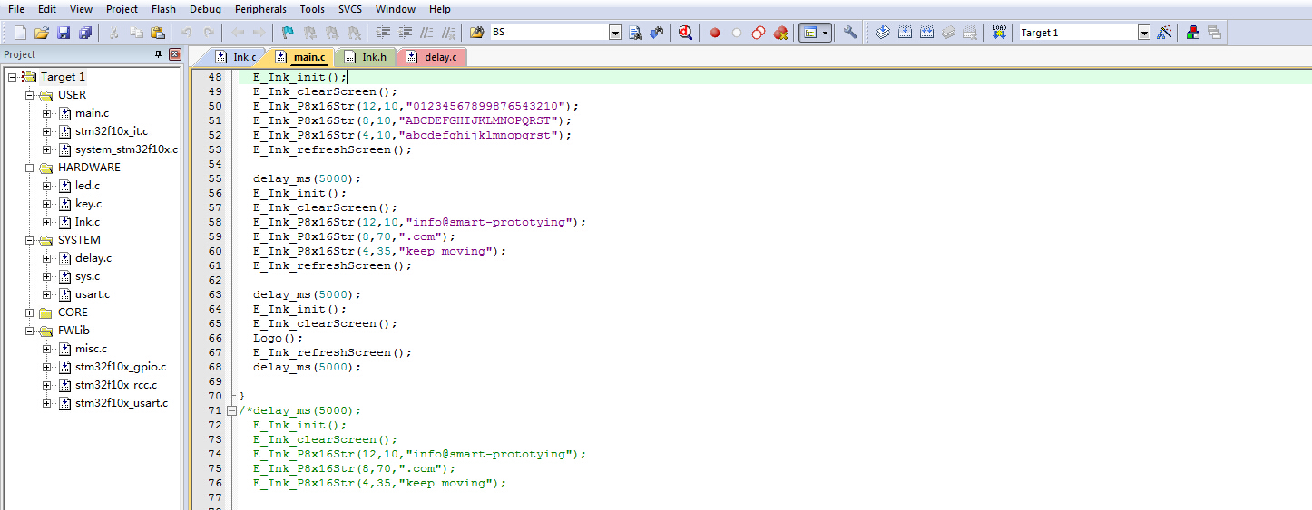Viewport: 1312px width, 510px height.
Task: Start the debug session with the magnifier icon
Action: point(685,33)
